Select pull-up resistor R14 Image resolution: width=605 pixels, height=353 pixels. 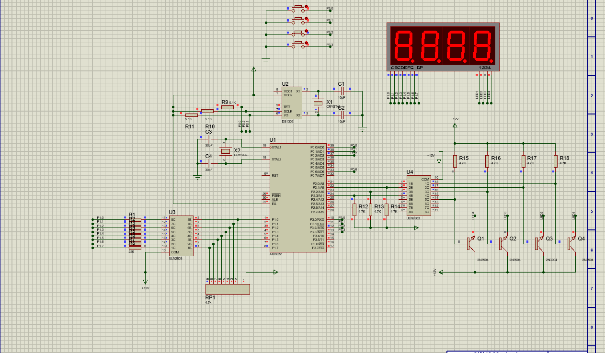pos(386,209)
